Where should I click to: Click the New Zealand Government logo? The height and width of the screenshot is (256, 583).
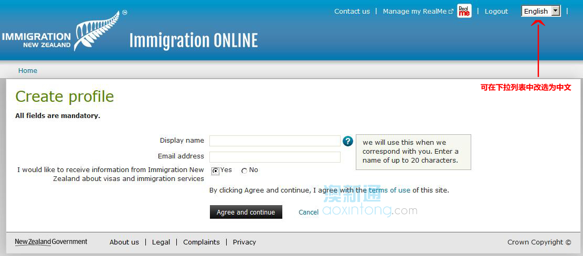coord(51,242)
